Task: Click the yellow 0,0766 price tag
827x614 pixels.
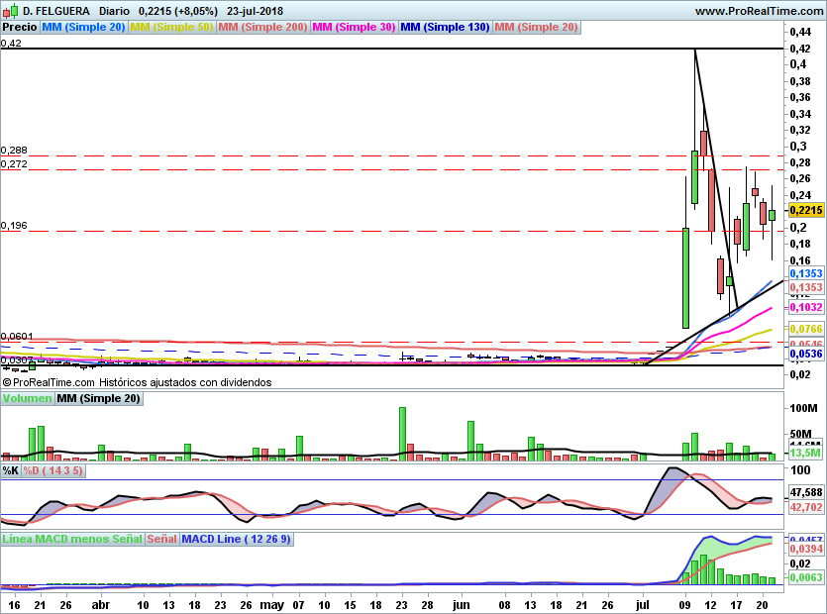Action: [806, 329]
